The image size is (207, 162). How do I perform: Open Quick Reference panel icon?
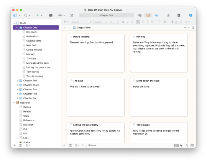[x=51, y=15]
